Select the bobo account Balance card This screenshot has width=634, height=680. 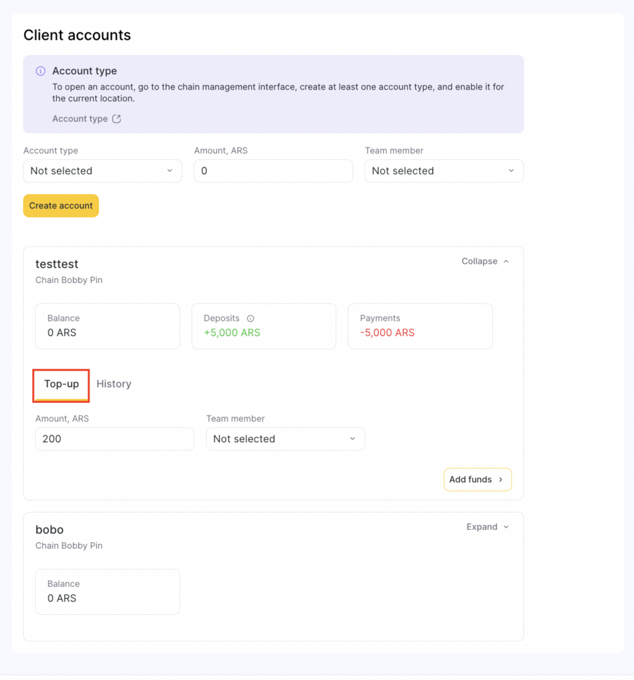(107, 592)
